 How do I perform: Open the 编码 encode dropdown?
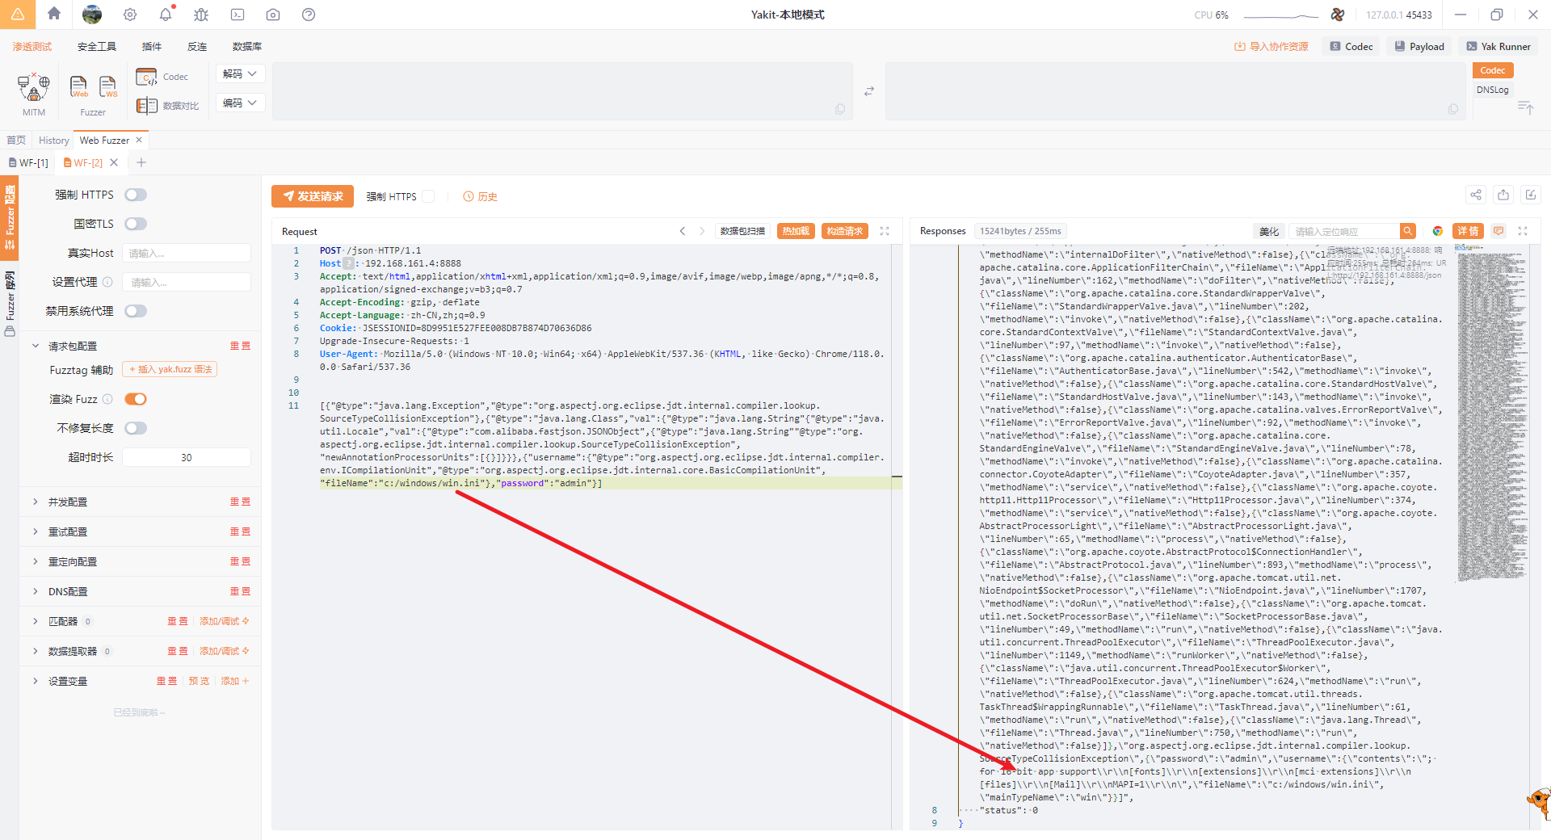point(240,103)
